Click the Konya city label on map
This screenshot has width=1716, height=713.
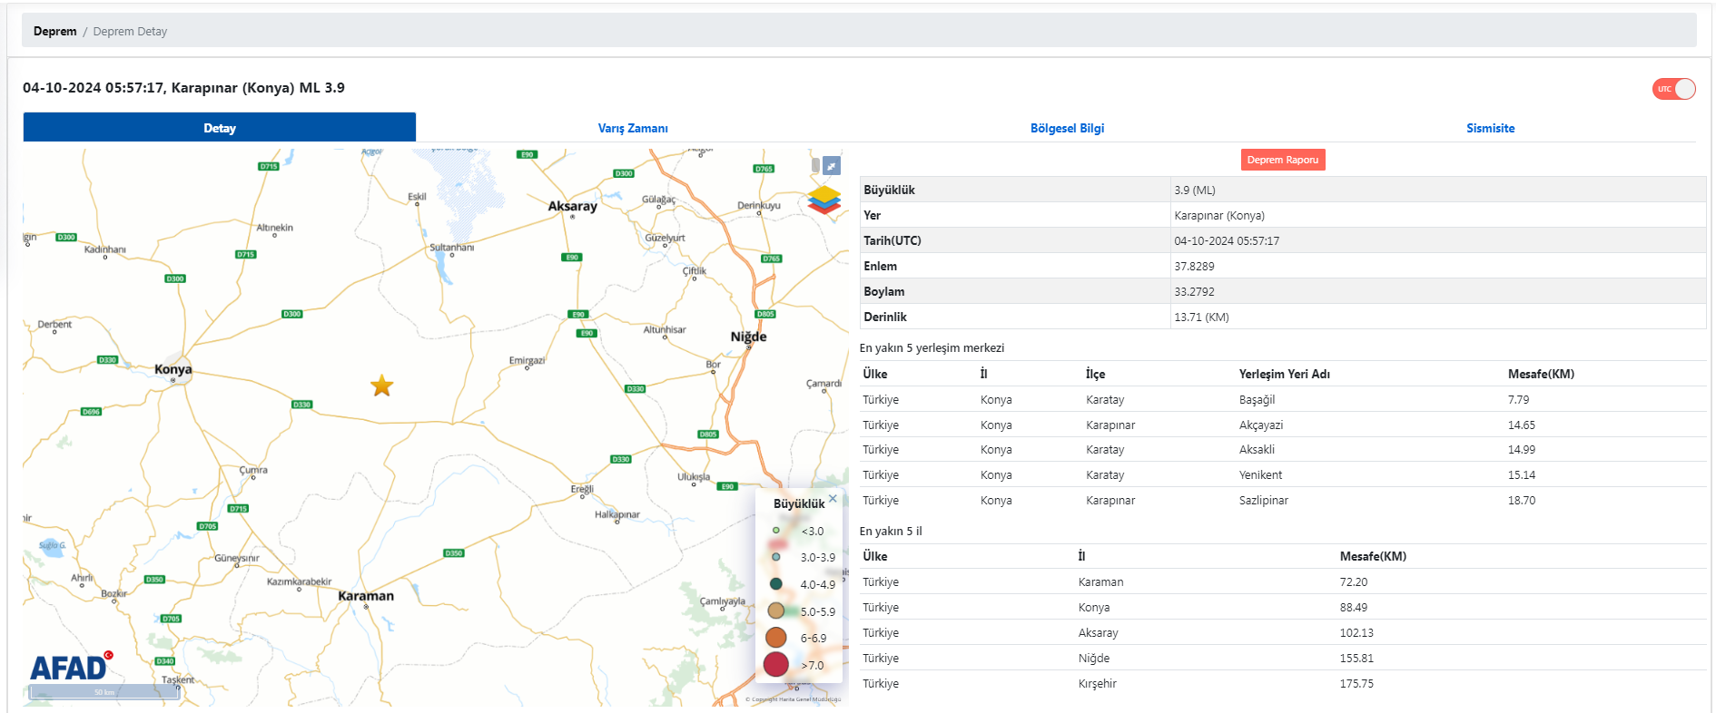pos(173,369)
